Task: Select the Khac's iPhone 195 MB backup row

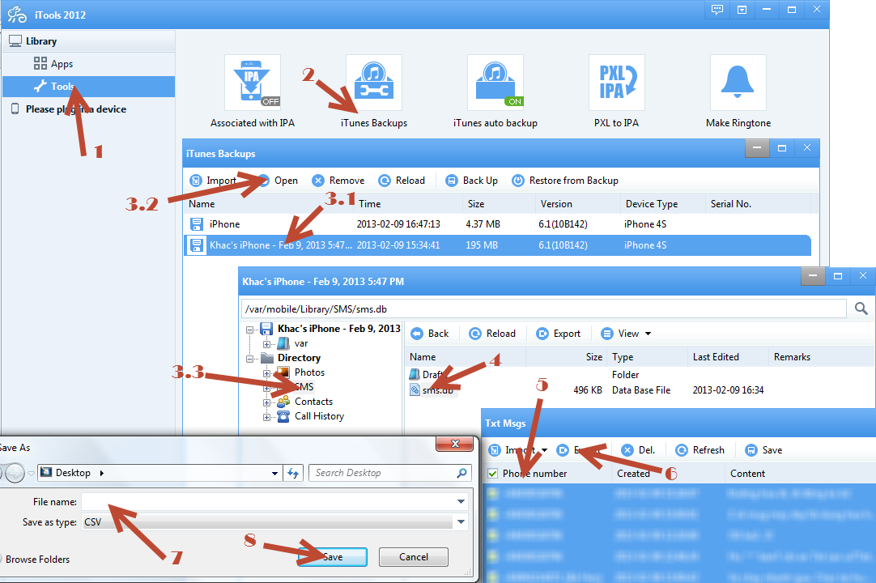Action: coord(497,245)
